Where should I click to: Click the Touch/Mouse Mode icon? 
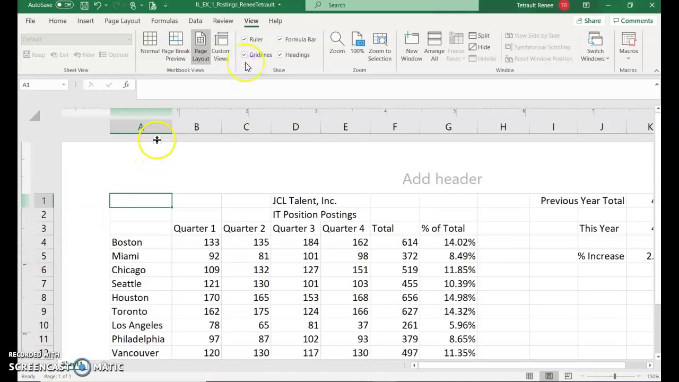[133, 5]
